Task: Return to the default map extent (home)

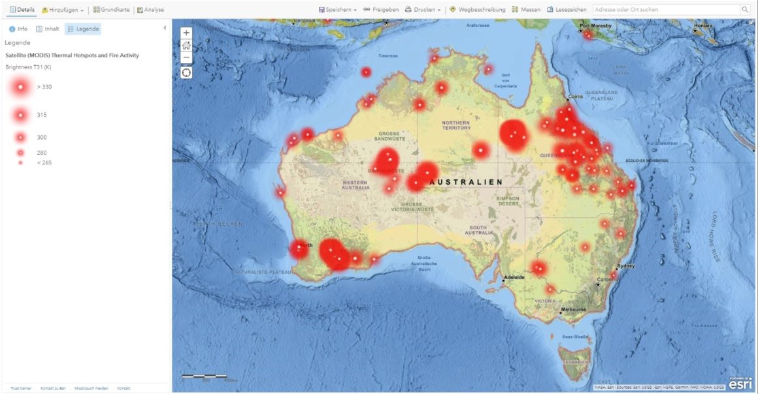Action: point(186,46)
